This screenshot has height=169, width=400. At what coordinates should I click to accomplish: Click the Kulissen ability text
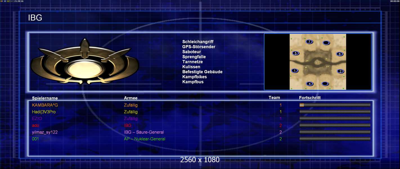(x=191, y=67)
